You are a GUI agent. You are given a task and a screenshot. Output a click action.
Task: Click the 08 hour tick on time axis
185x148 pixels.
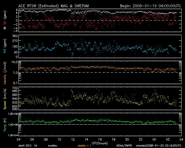click(x=46, y=139)
